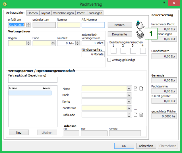Switch to the Flächen tab
The height and width of the screenshot is (153, 182).
[x=32, y=13]
